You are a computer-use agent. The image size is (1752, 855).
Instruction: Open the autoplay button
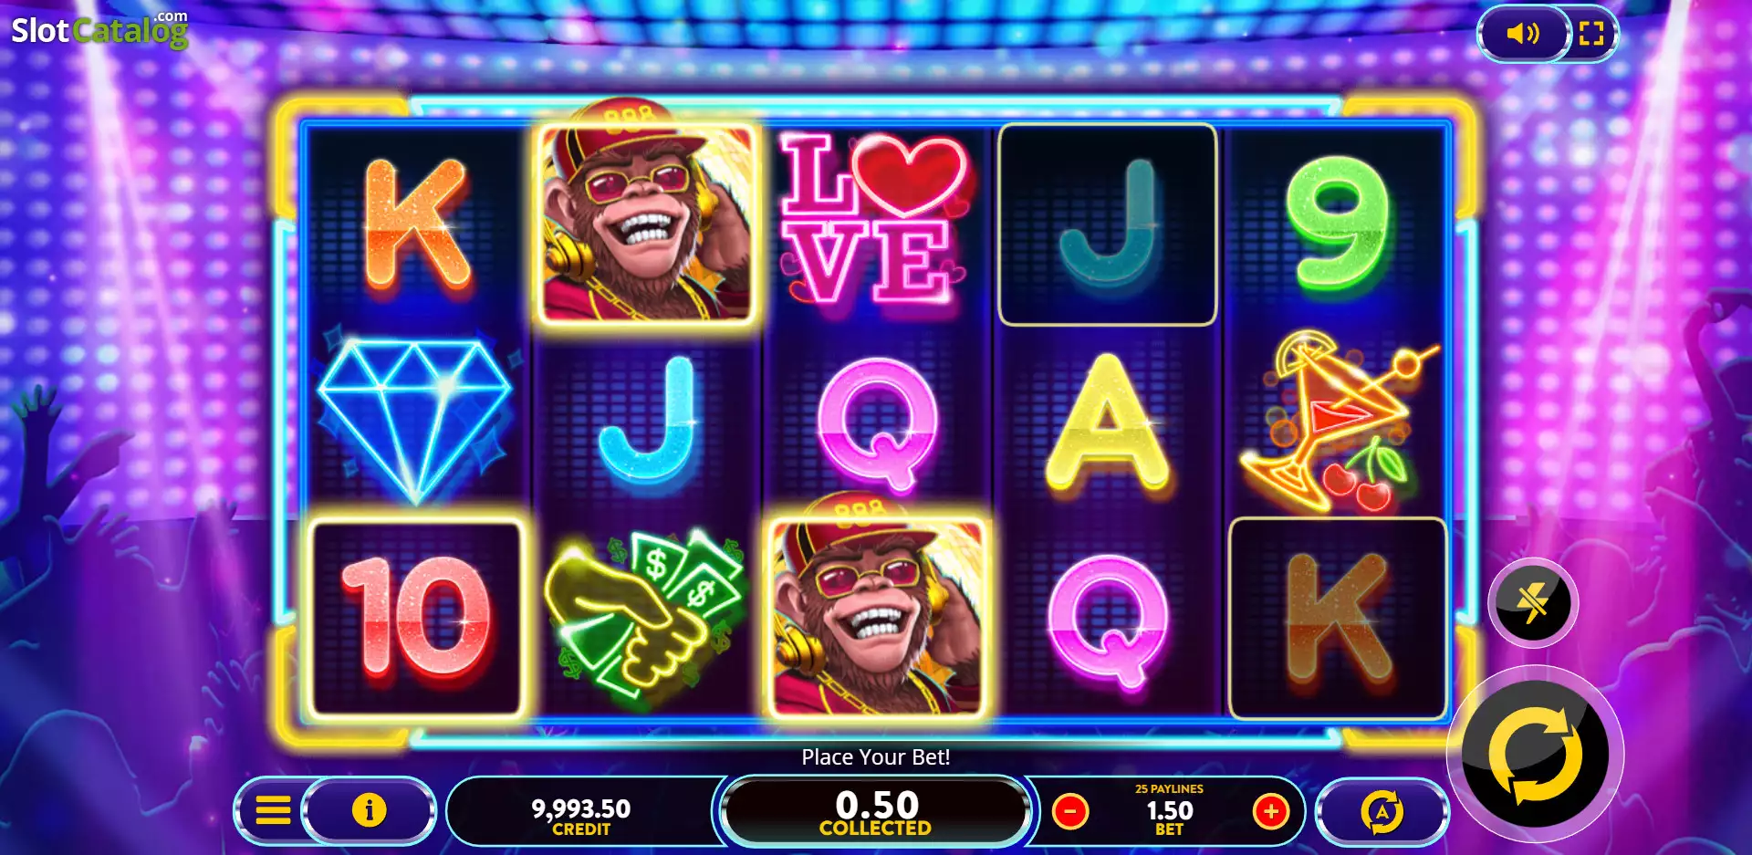coord(1382,811)
